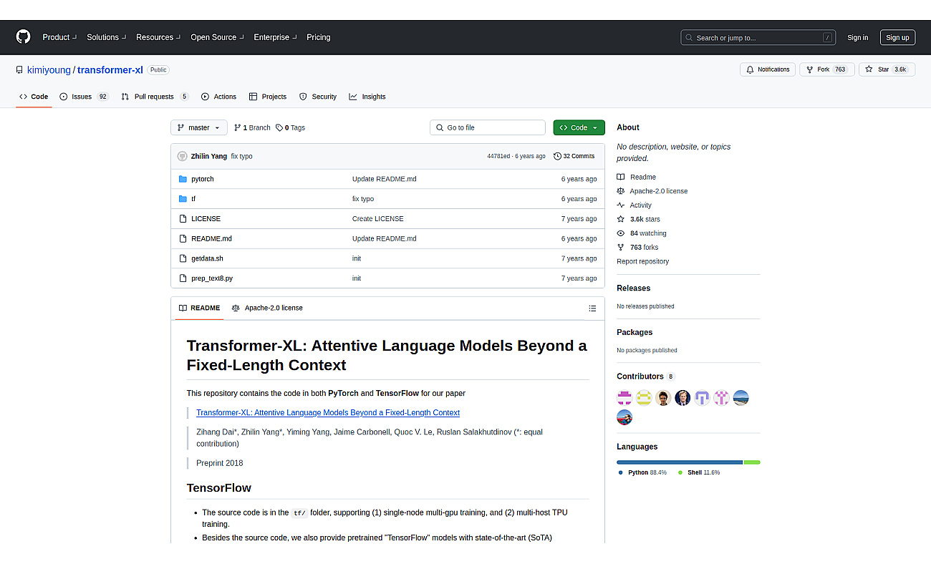View the 3.6k stars link

(x=638, y=219)
